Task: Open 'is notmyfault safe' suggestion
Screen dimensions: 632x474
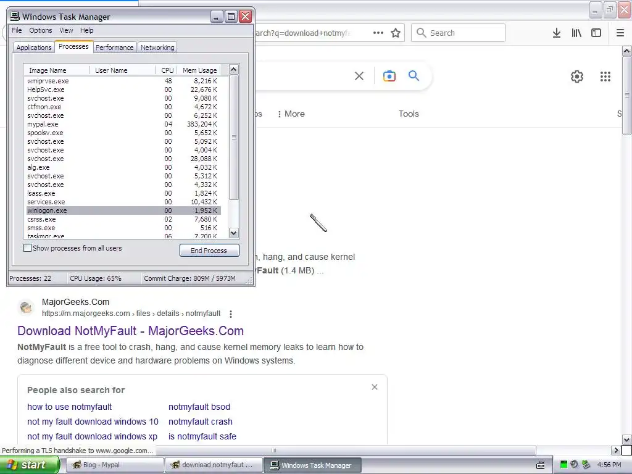Action: click(202, 436)
